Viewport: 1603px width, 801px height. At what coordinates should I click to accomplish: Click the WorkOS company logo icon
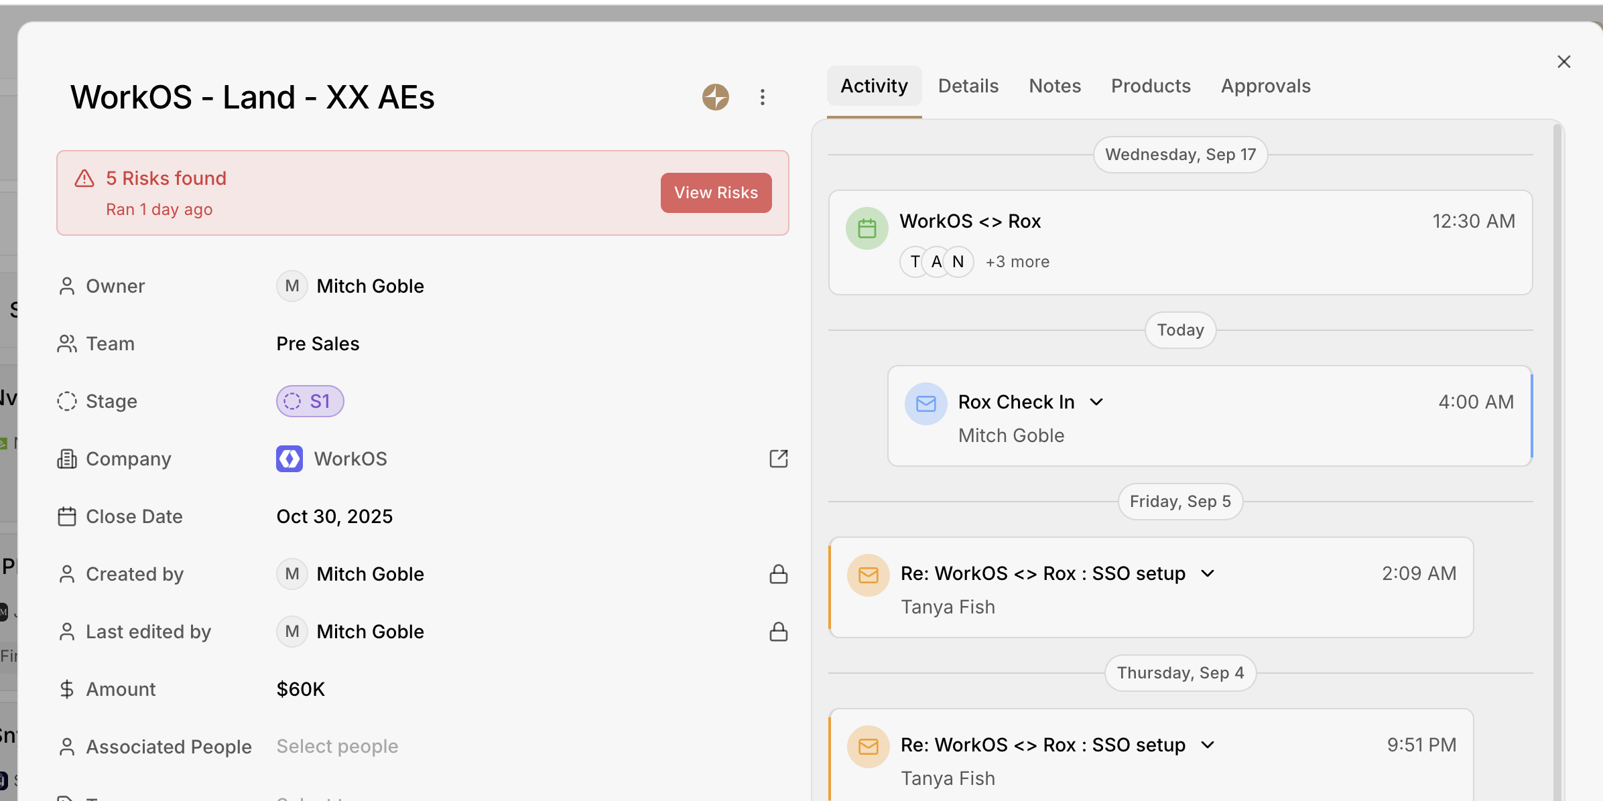pos(290,459)
